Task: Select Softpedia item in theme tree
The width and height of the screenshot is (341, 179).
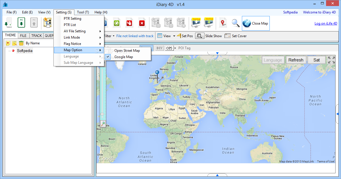Action: tap(25, 51)
